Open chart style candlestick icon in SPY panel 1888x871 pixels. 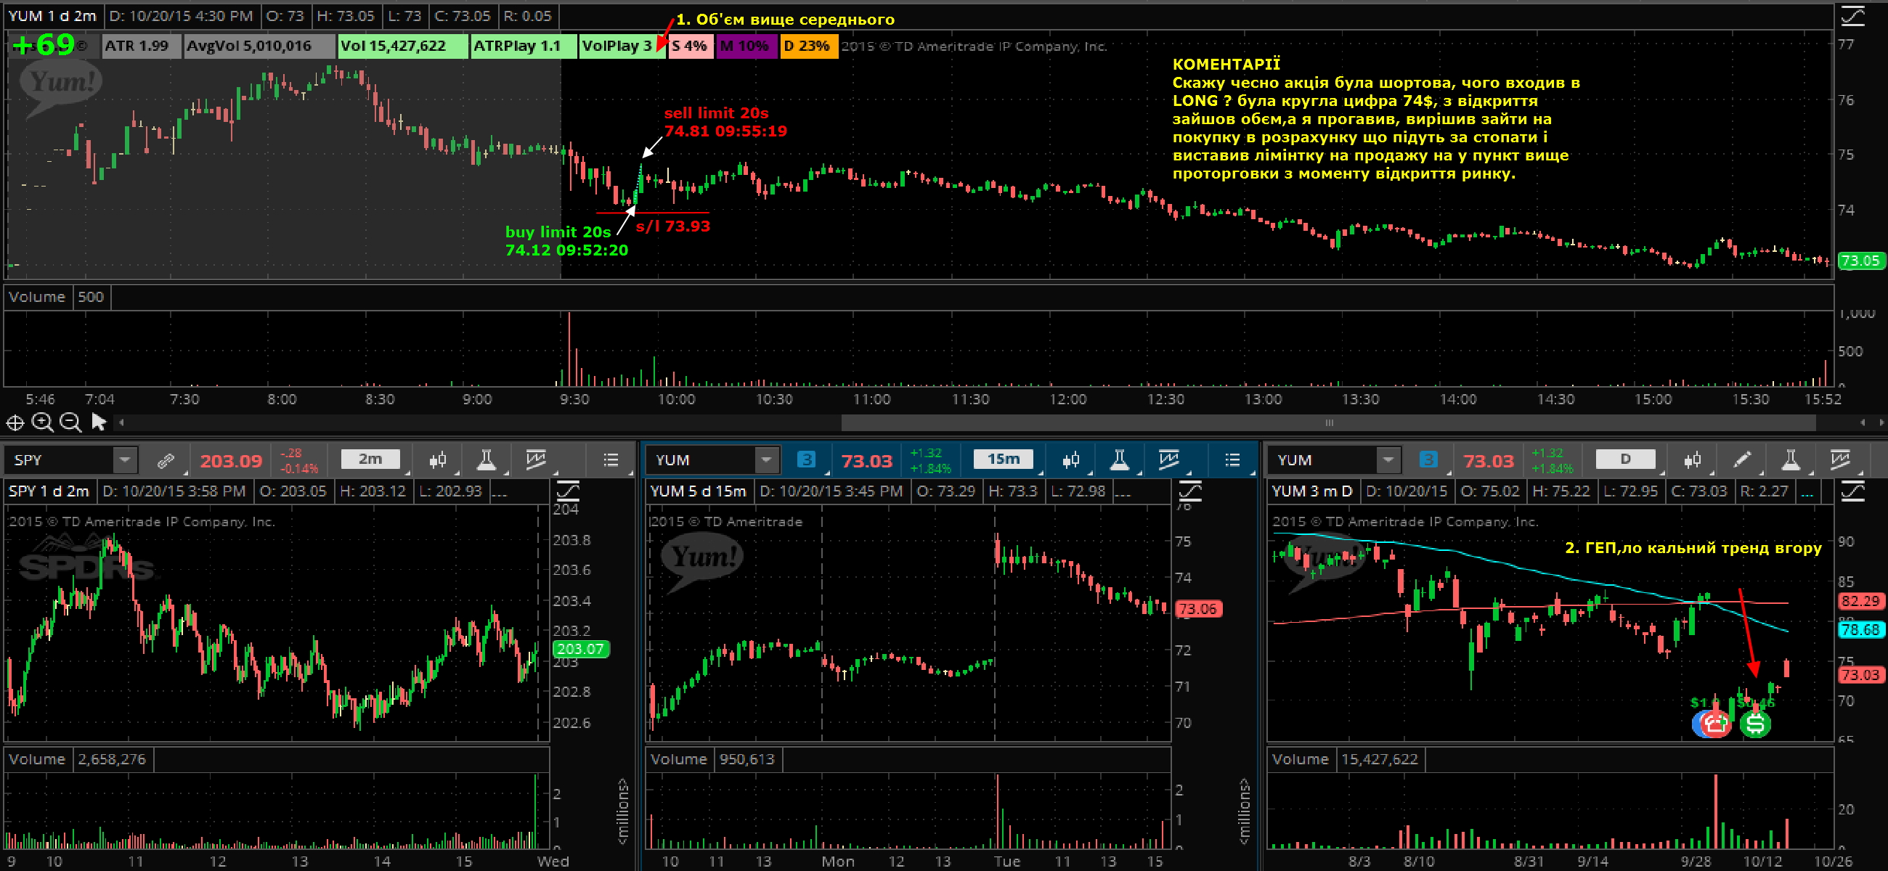(439, 460)
